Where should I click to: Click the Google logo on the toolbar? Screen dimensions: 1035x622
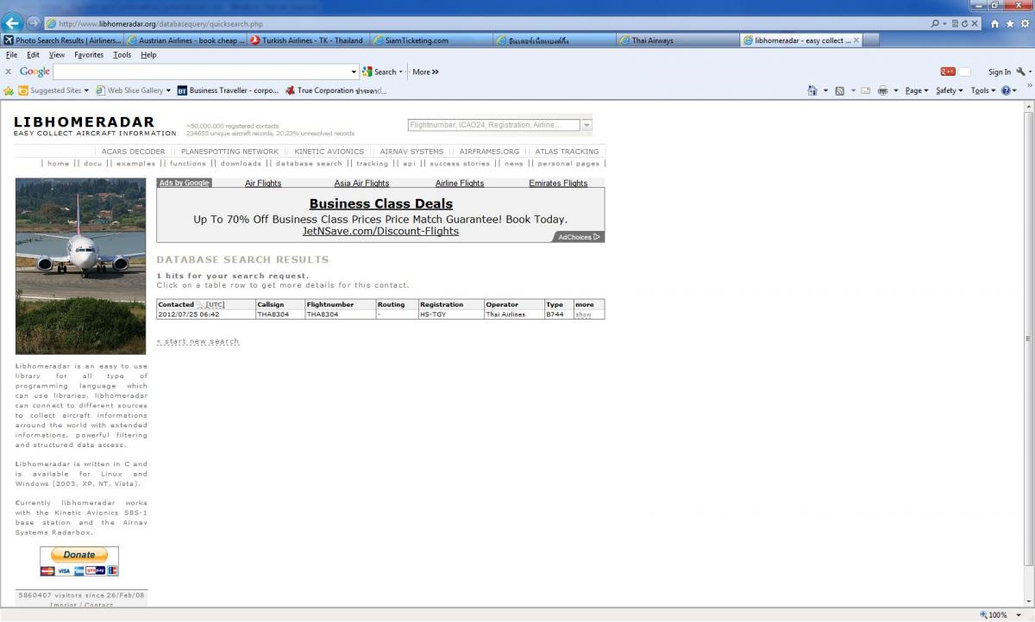34,72
